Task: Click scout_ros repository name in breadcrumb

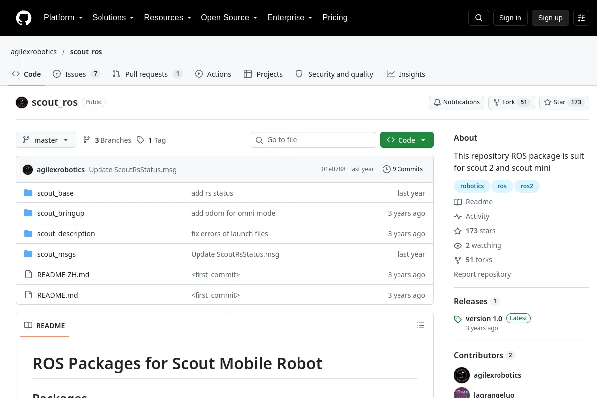Action: pyautogui.click(x=86, y=52)
